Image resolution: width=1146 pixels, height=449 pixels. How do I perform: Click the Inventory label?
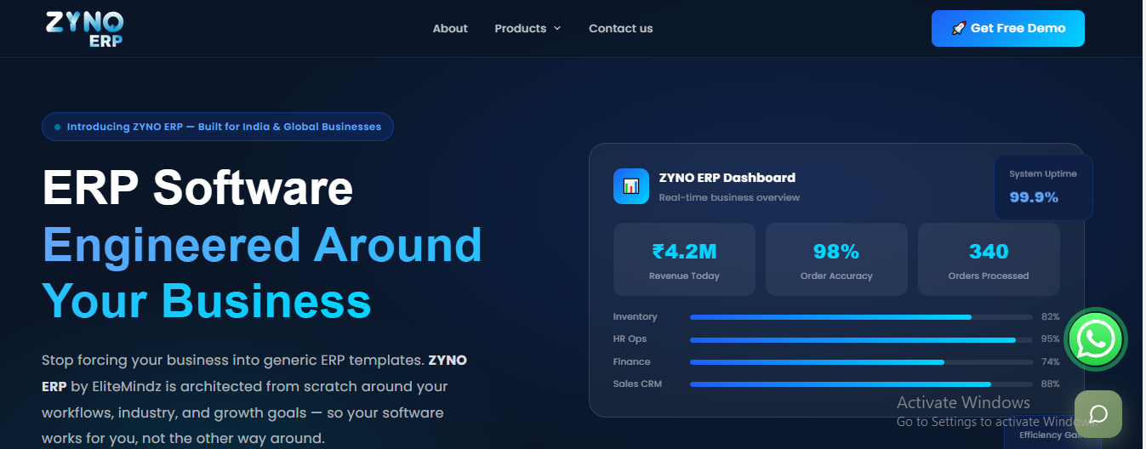(635, 316)
